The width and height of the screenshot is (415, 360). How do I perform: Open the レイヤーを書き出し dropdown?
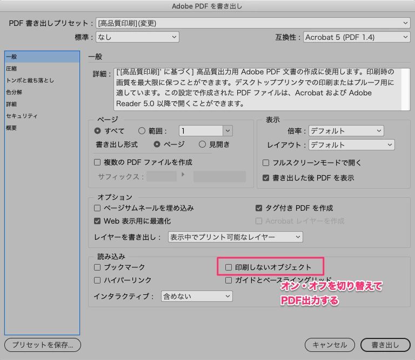click(235, 237)
